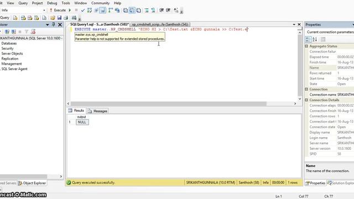The image size is (354, 199).
Task: Close the Object Explorer panel
Action: pyautogui.click(x=60, y=24)
